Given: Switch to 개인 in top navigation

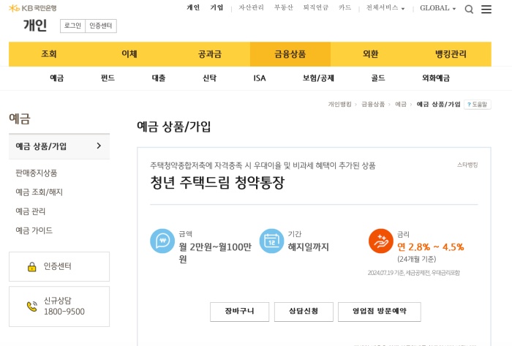Looking at the screenshot, I should 193,7.
